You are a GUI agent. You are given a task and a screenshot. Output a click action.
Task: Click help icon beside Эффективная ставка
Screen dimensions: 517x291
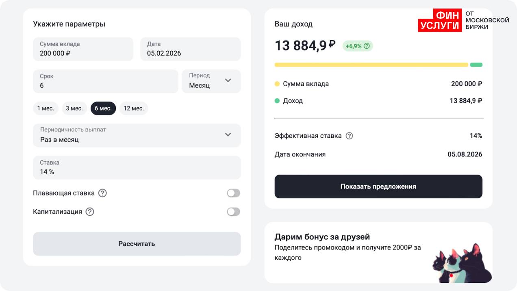point(349,136)
